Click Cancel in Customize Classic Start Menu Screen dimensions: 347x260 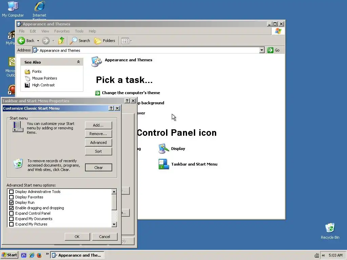pos(105,237)
